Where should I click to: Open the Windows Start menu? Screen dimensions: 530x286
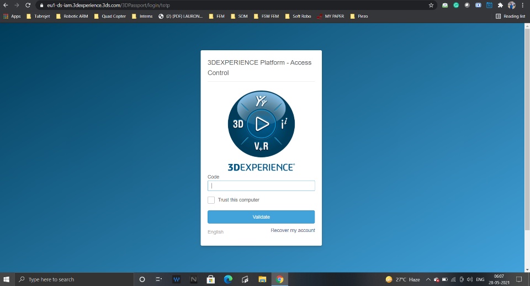coord(6,279)
